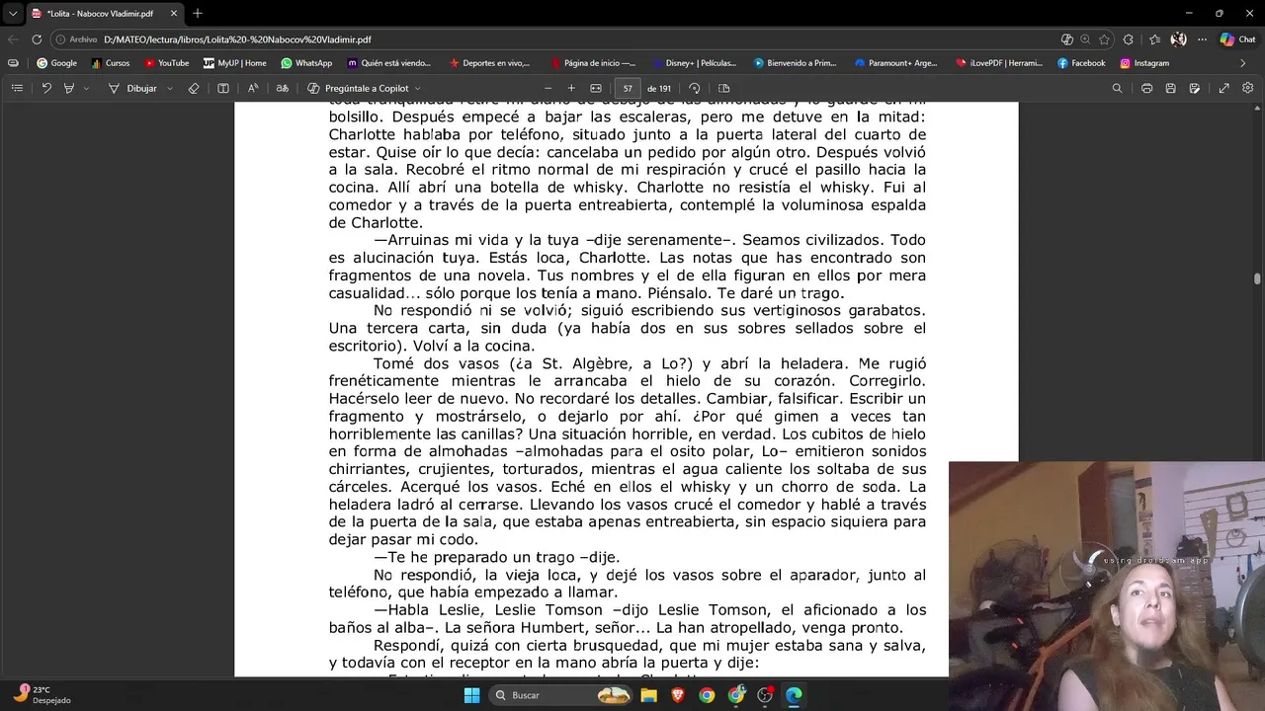Open the translate document tool

[x=283, y=88]
